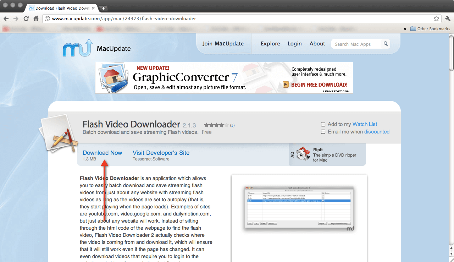Click the 1.3 MB file size text

click(x=89, y=159)
